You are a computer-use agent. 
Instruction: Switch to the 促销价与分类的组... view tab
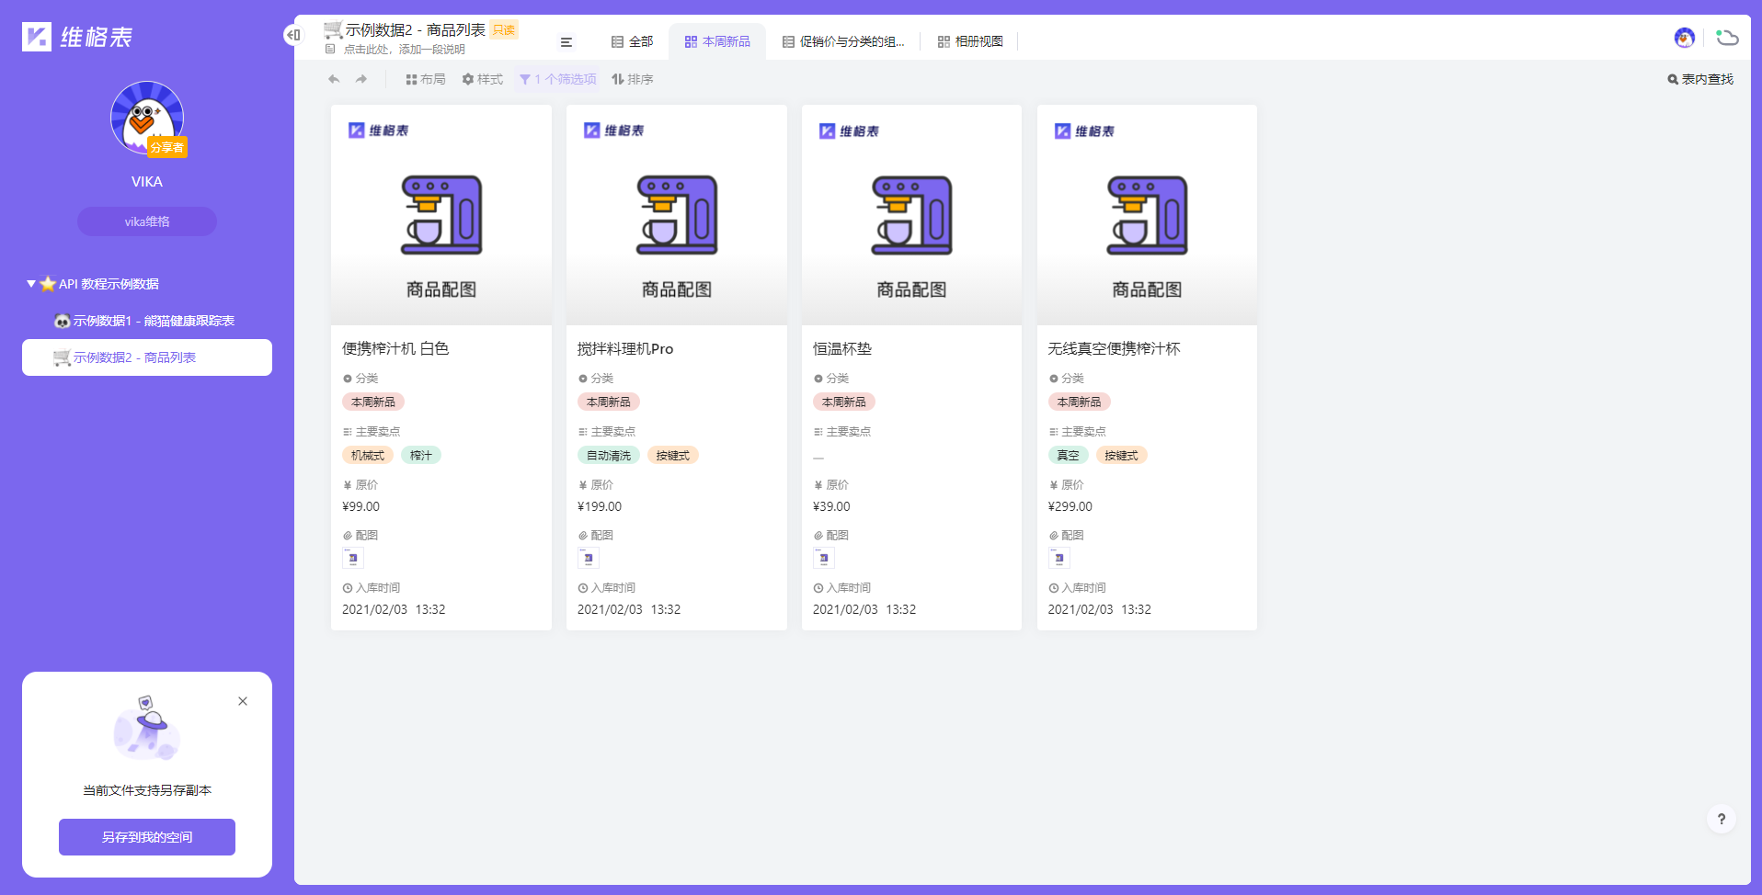[x=843, y=42]
